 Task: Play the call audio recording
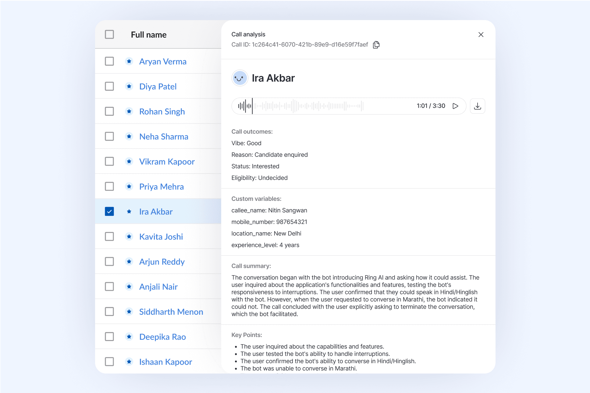coord(455,106)
